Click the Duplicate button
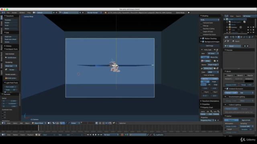Screen dimensions: 257x144 tap(11, 36)
